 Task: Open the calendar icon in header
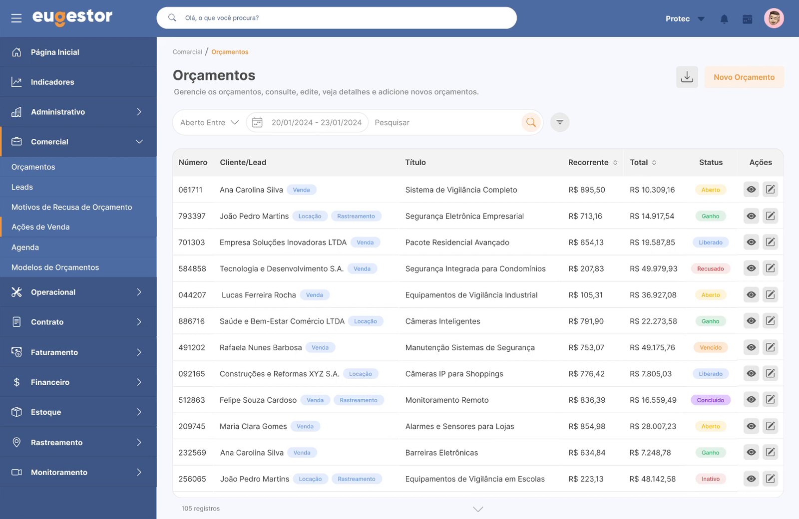coord(748,19)
